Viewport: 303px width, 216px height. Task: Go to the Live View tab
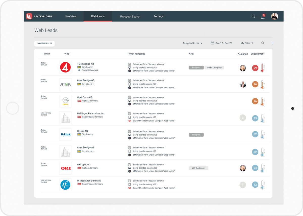click(71, 16)
